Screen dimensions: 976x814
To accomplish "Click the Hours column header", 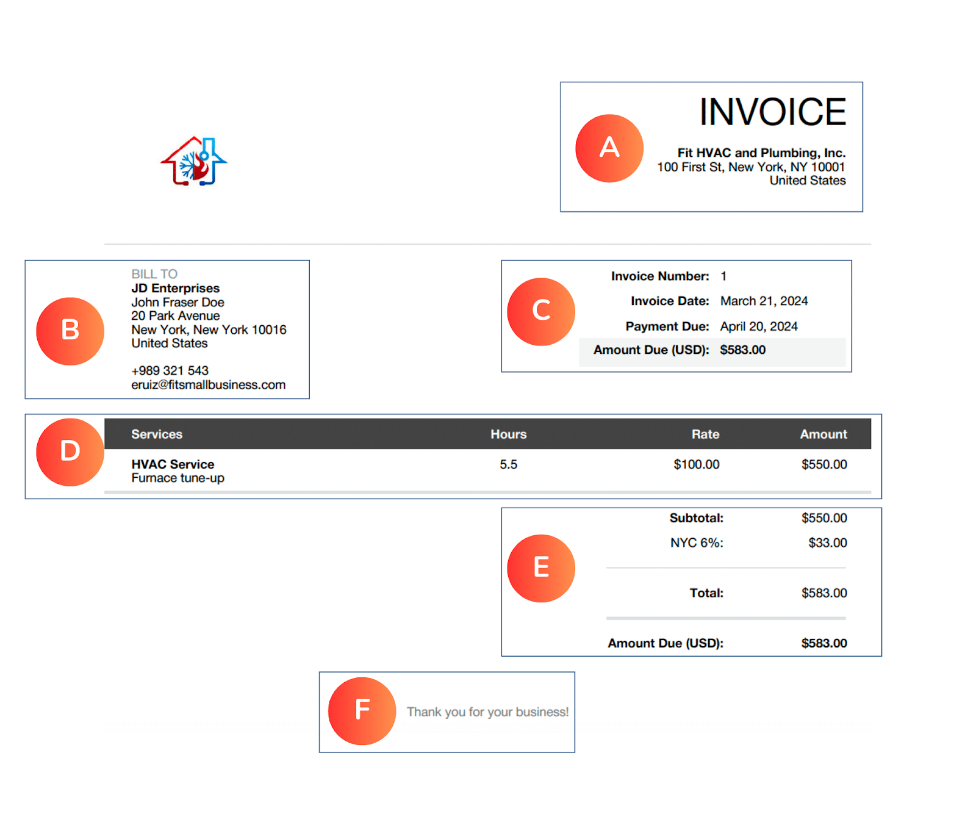I will click(508, 434).
